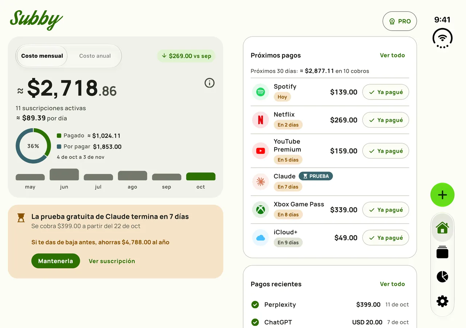
Task: Open the subscriptions stack icon
Action: (x=442, y=252)
